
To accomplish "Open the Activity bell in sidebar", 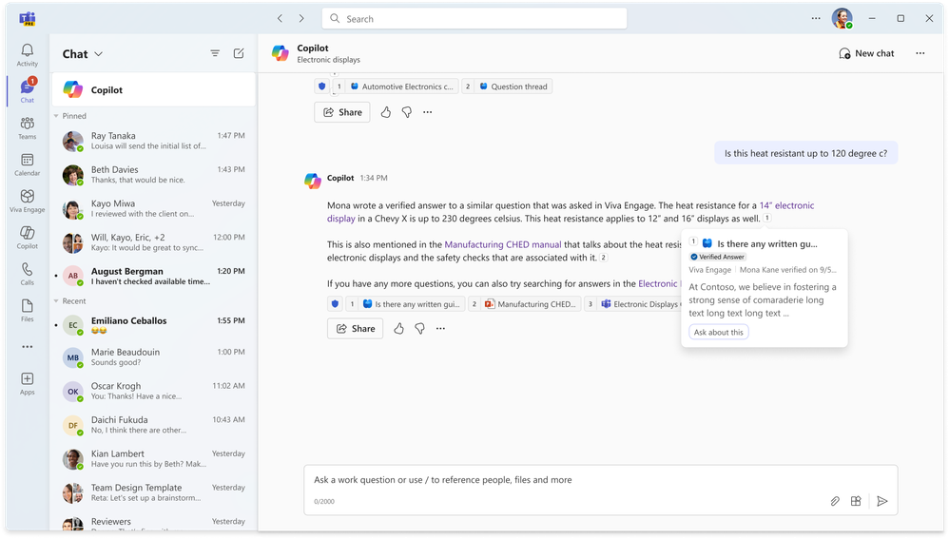I will pyautogui.click(x=28, y=54).
